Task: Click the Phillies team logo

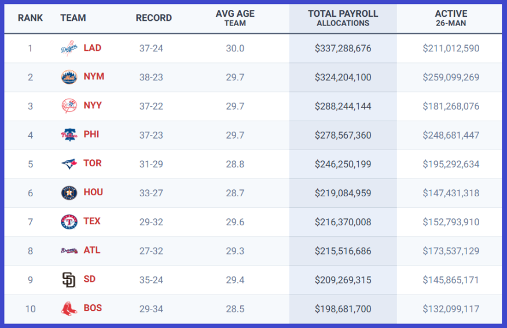Action: pos(69,135)
